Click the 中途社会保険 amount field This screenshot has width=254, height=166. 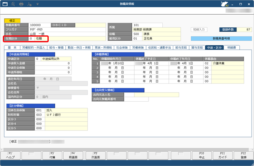pos(53,68)
